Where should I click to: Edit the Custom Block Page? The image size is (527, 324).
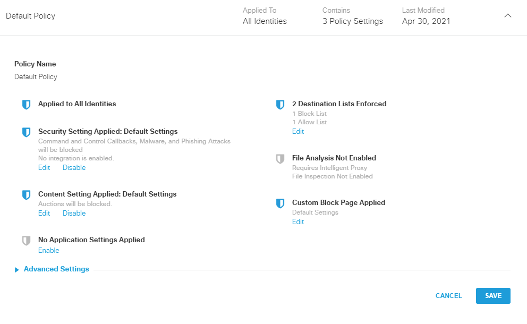pos(298,222)
